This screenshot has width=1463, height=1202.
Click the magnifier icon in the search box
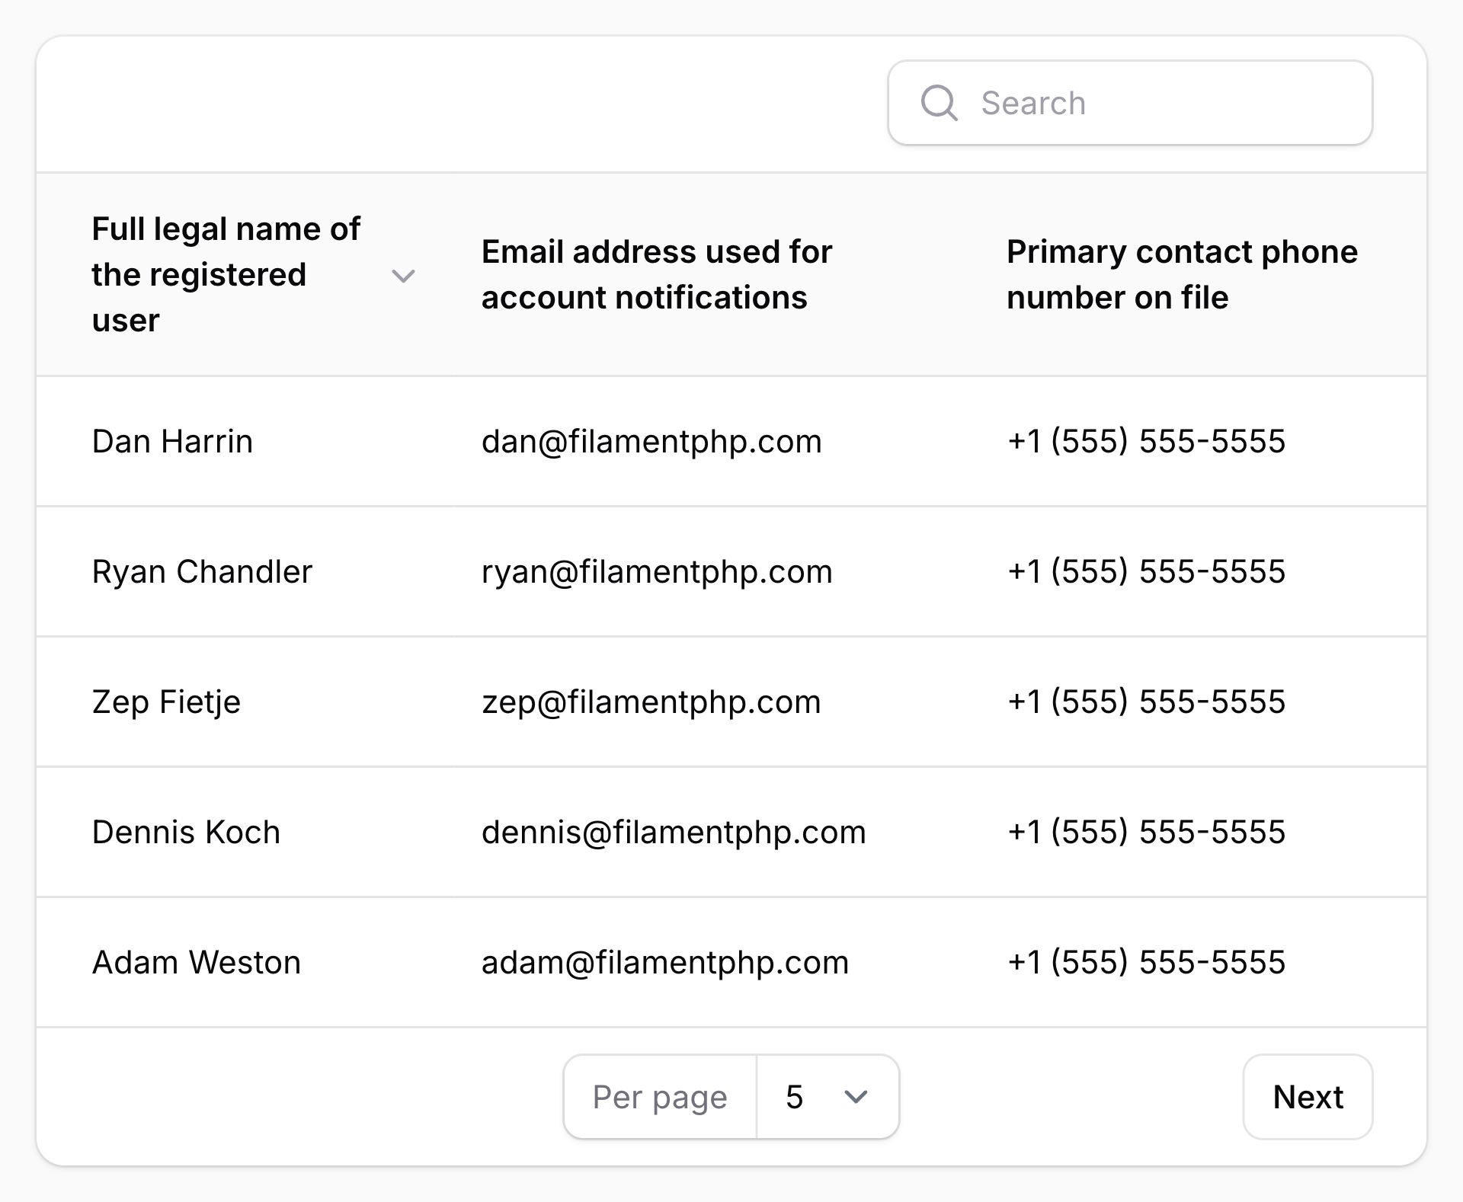tap(939, 103)
